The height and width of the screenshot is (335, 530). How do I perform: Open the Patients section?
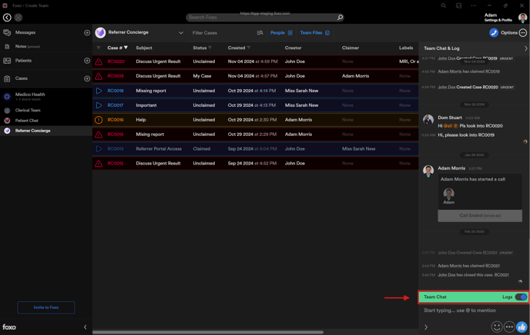coord(23,61)
